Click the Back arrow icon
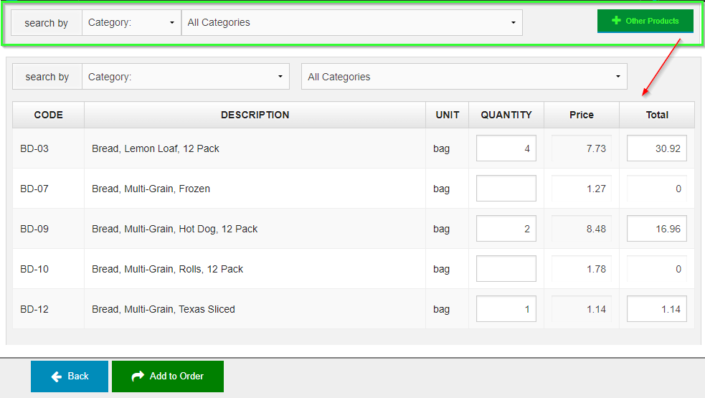The image size is (705, 398). coord(57,376)
